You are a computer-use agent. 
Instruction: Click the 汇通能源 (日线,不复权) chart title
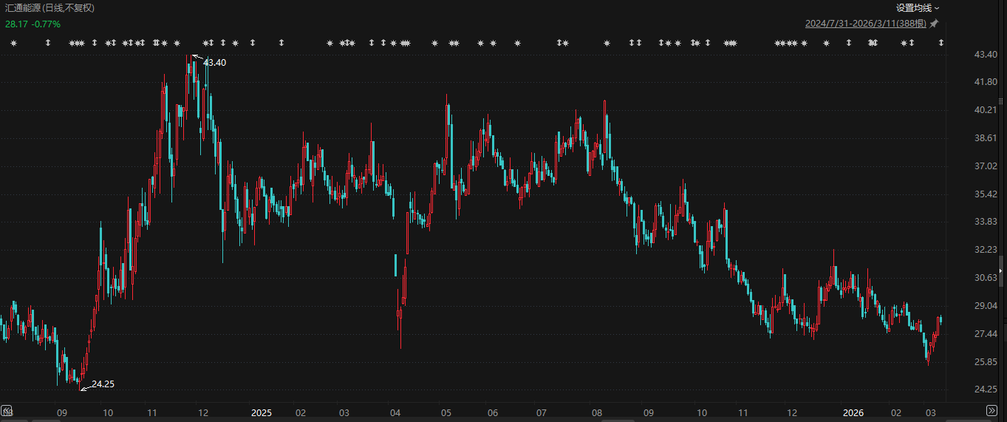(50, 8)
